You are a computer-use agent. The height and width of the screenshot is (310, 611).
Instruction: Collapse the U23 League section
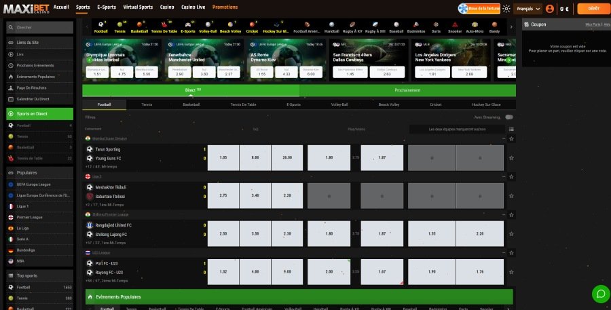pyautogui.click(x=504, y=253)
